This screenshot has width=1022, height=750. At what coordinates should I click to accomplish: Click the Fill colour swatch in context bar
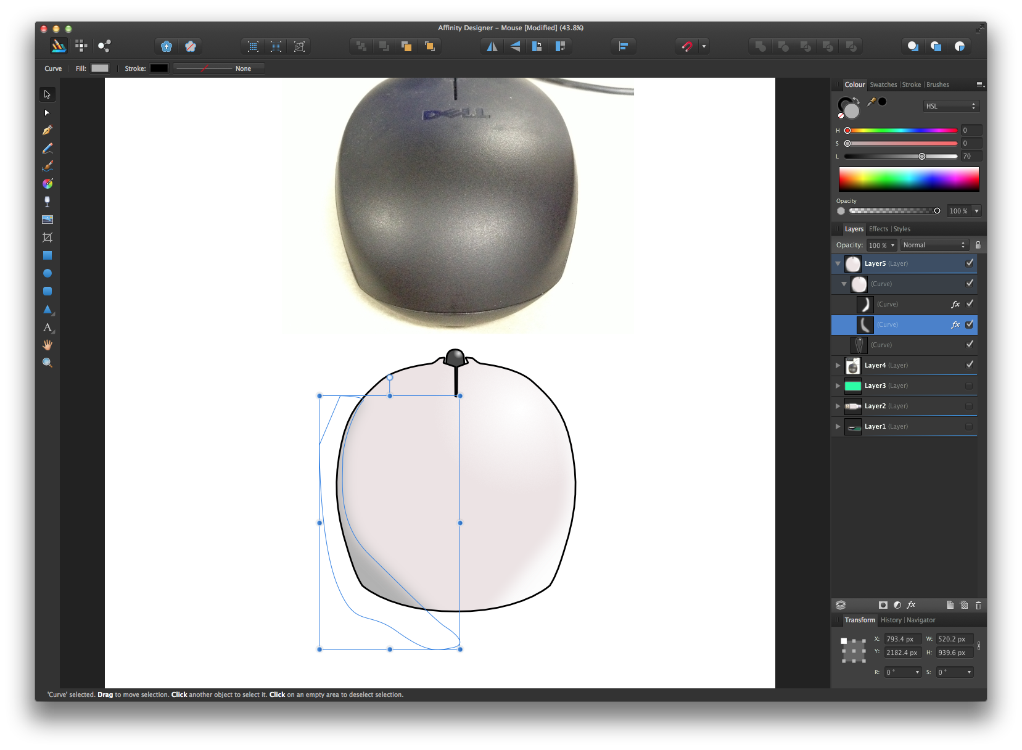coord(100,68)
